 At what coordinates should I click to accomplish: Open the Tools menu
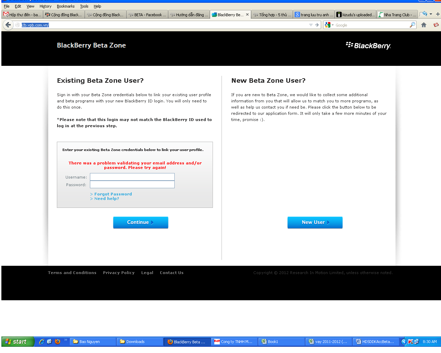[x=84, y=6]
